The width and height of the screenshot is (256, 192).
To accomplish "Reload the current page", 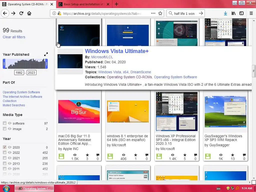I will coord(21,13).
